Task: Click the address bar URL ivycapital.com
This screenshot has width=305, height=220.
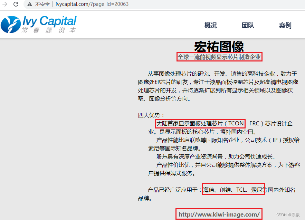Action: (x=92, y=4)
